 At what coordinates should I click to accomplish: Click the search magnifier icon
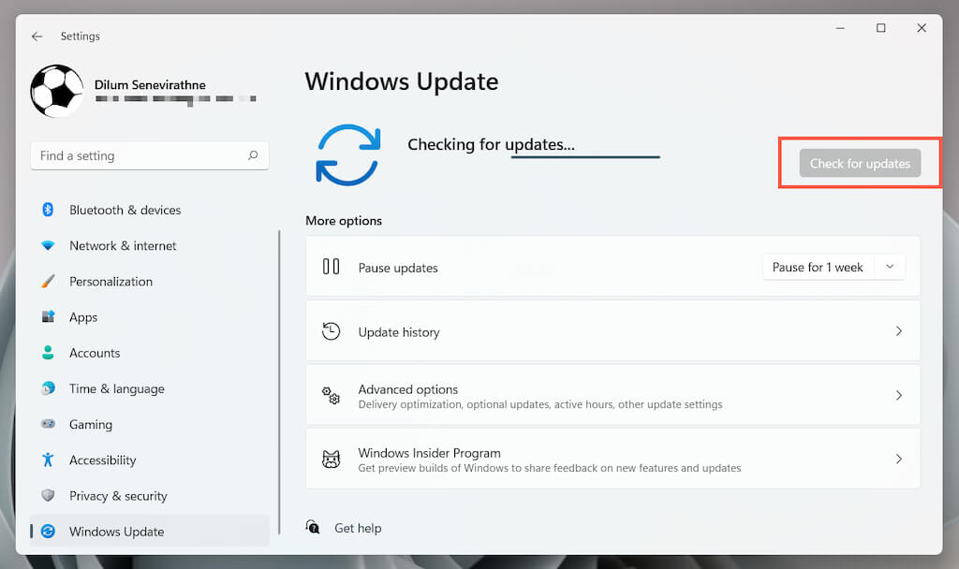(253, 155)
